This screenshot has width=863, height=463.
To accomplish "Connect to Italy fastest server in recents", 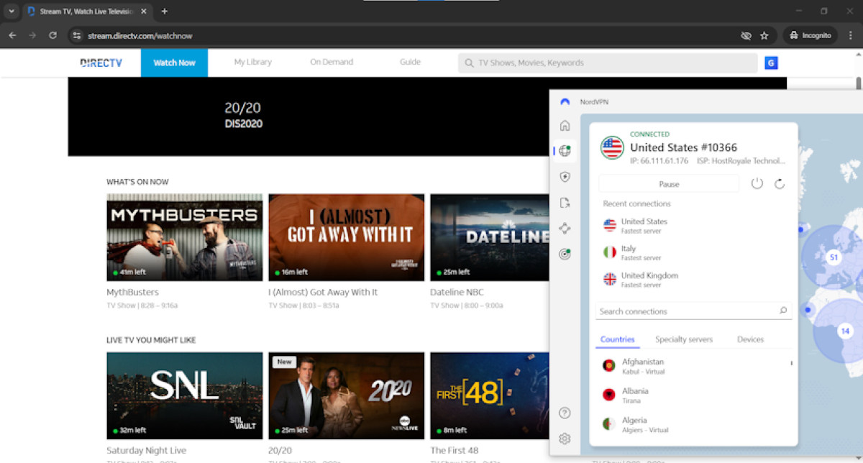I will tap(693, 252).
